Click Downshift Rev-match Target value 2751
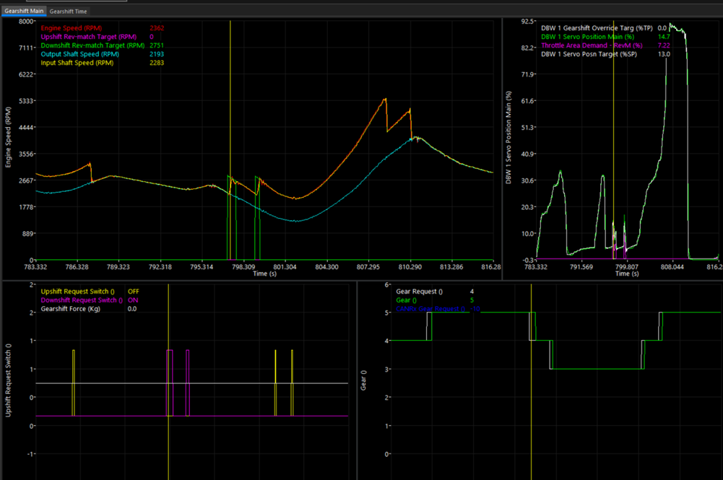Viewport: 723px width, 480px height. [157, 45]
